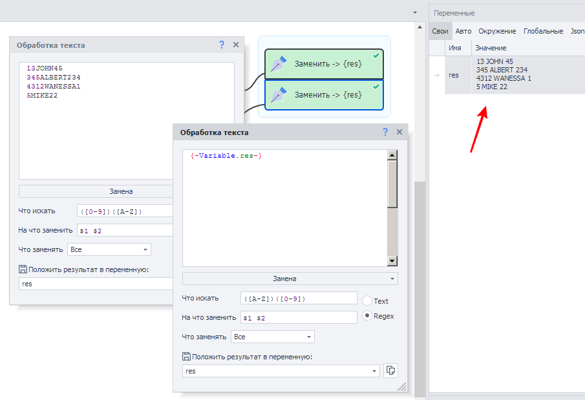Click the Значение column header
Screen dimensions: 585x400
pyautogui.click(x=491, y=48)
